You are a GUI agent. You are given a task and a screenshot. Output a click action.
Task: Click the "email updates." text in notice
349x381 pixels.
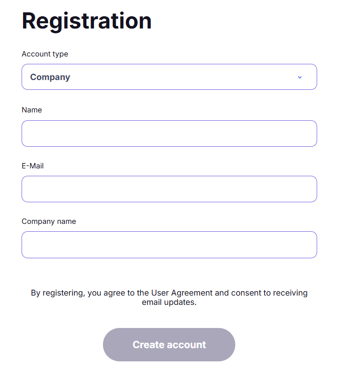tap(169, 302)
